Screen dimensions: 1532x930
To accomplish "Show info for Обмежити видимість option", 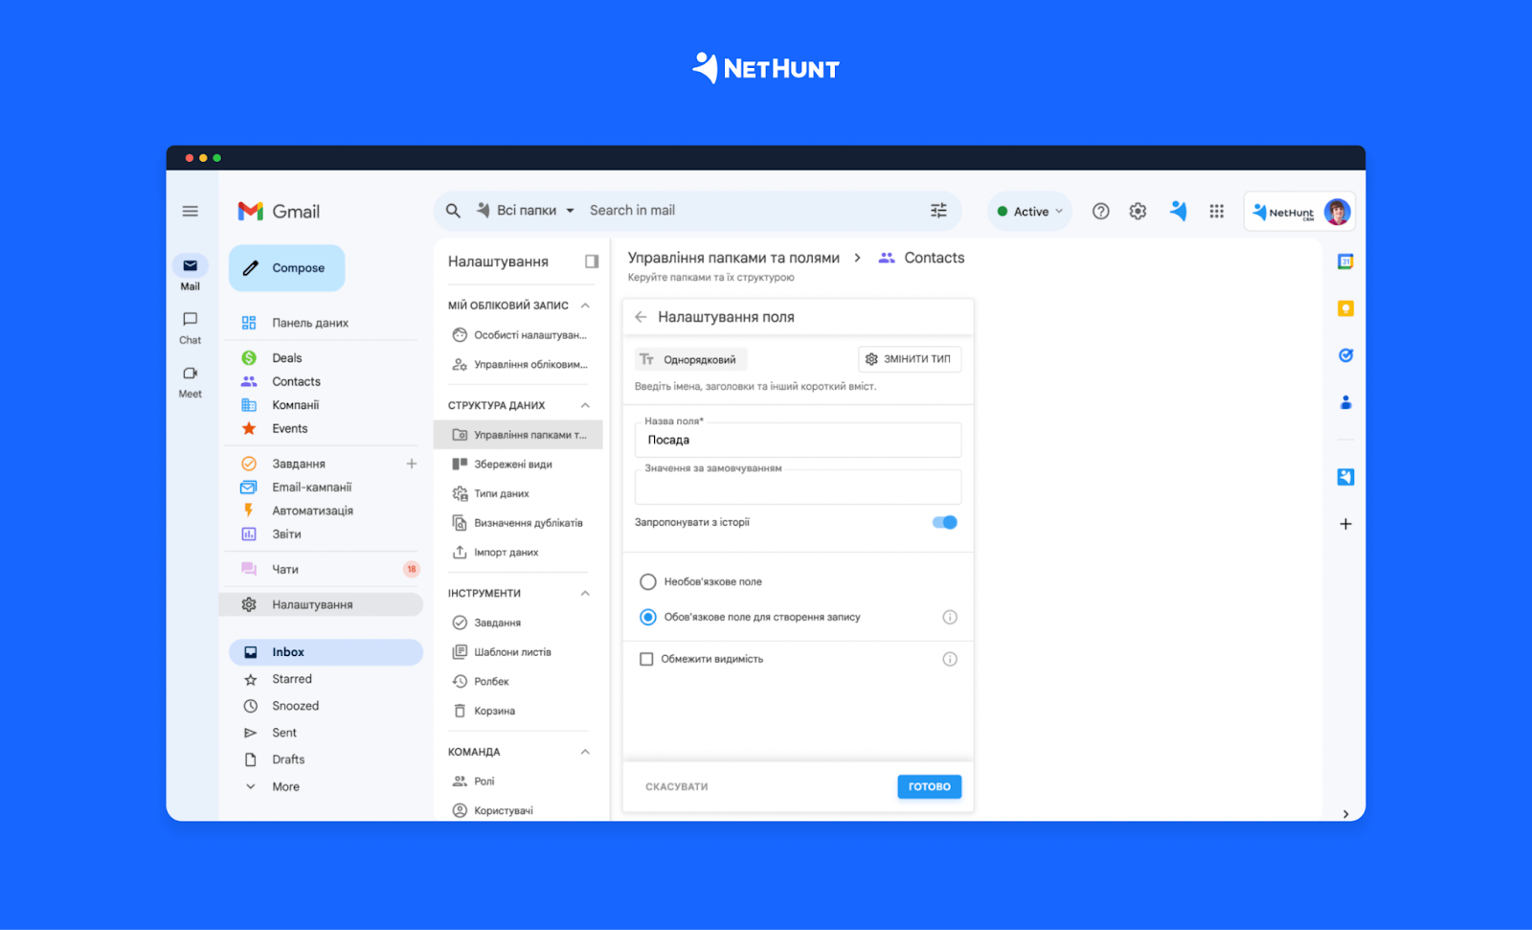I will point(950,659).
